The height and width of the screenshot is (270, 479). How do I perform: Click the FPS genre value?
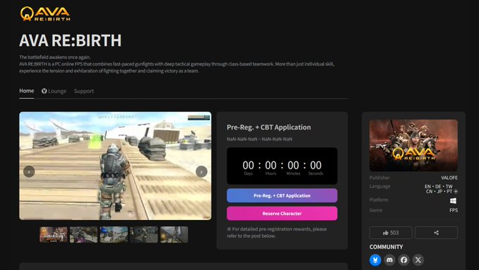click(x=454, y=210)
